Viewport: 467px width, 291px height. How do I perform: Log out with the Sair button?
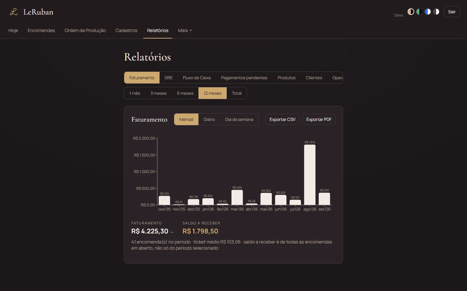click(x=452, y=12)
